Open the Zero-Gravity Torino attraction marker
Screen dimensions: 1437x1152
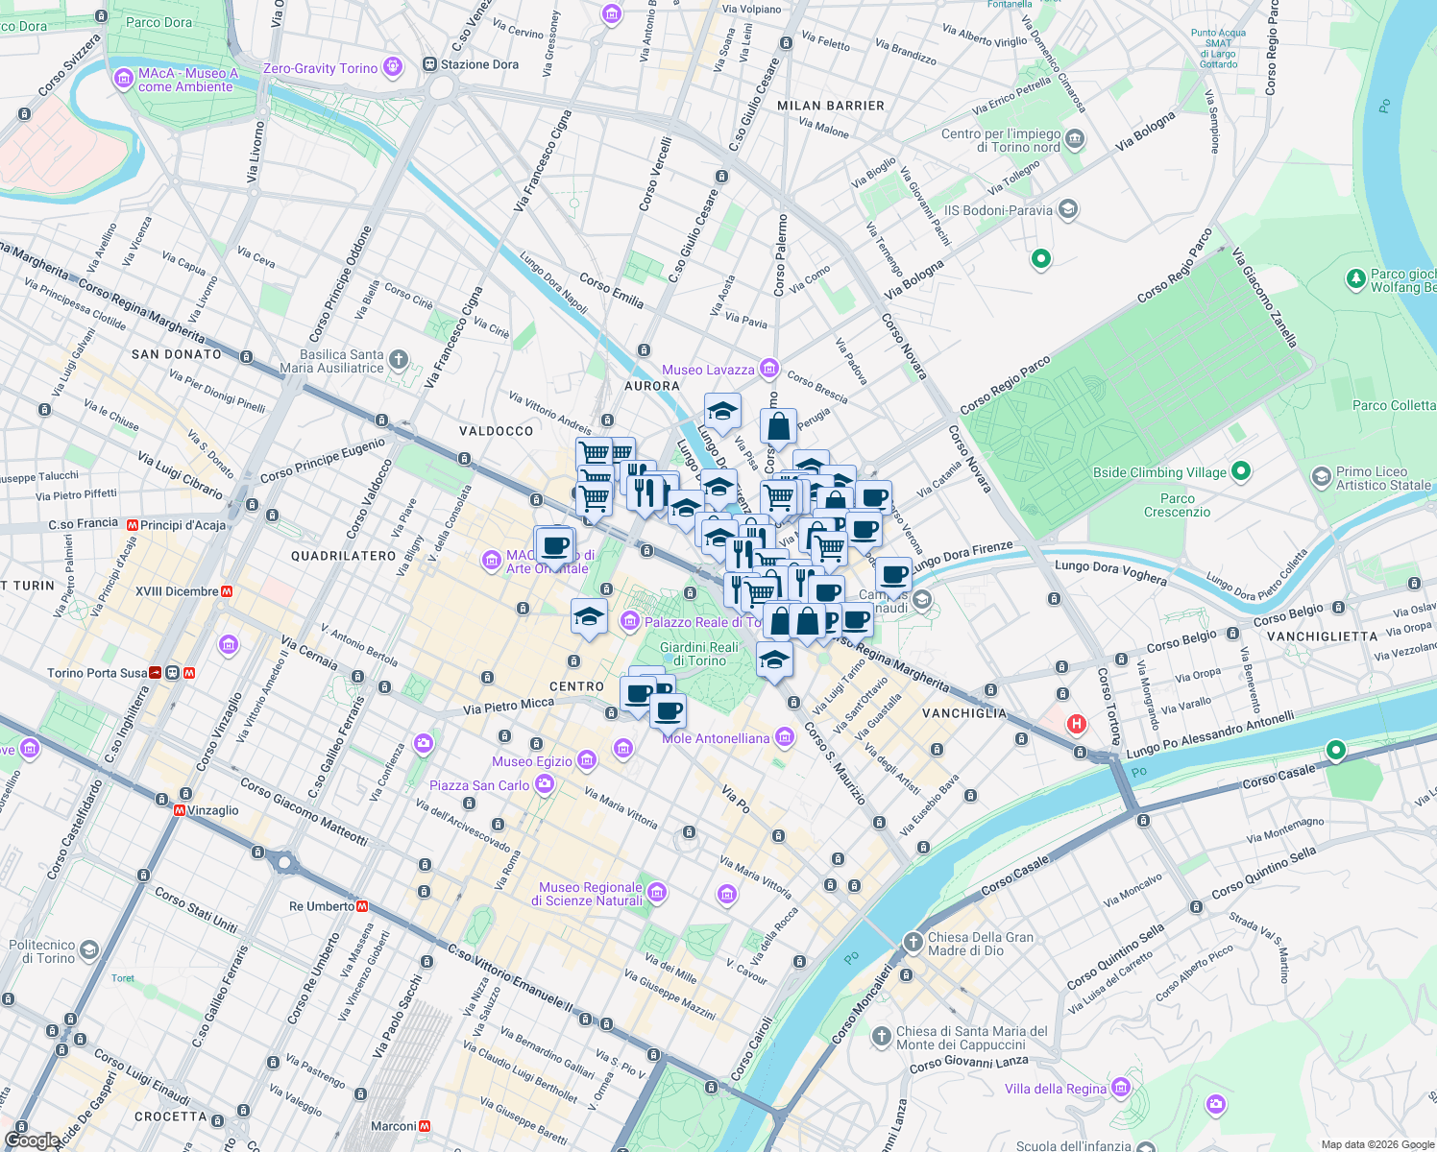[393, 67]
